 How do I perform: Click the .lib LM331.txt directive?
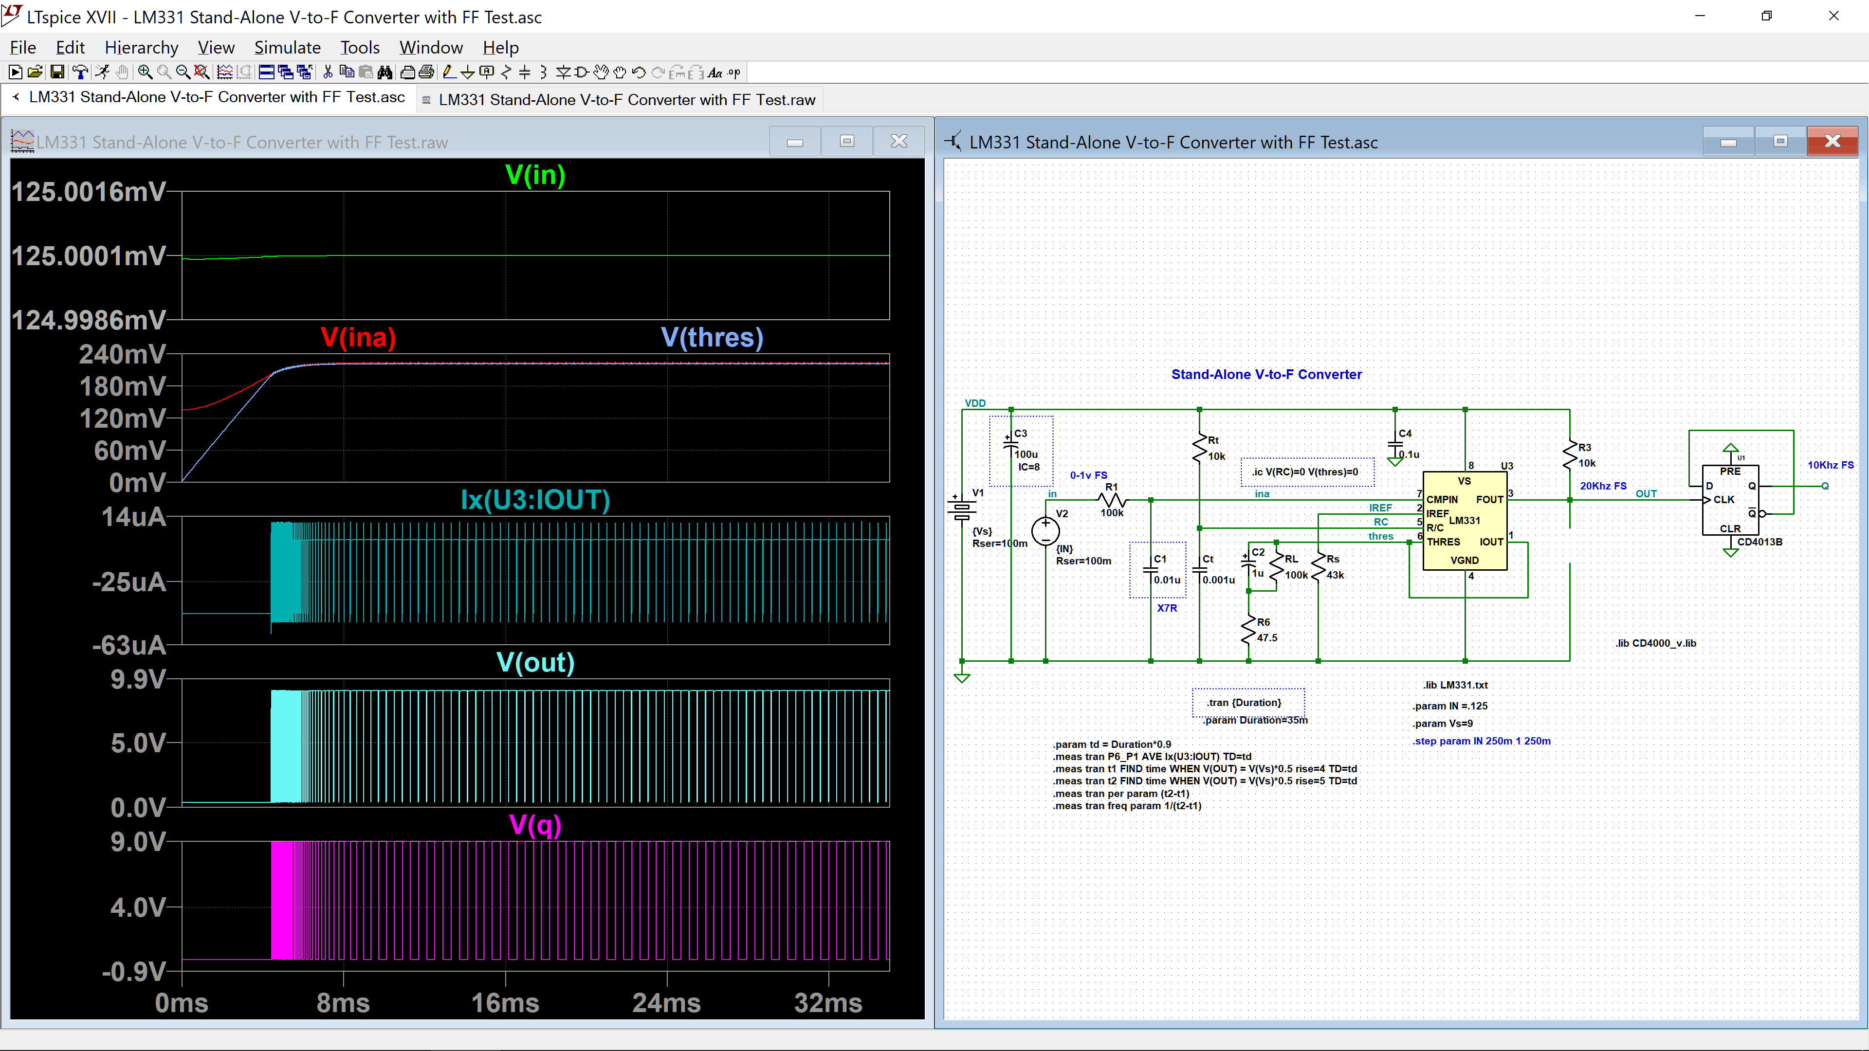pos(1455,685)
